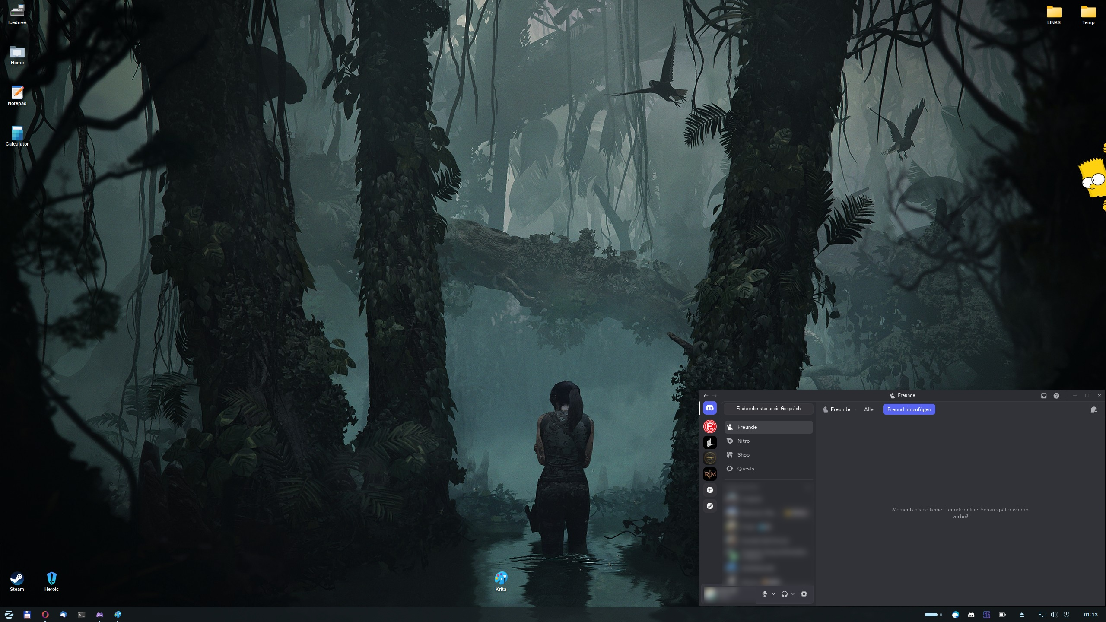1106x622 pixels.
Task: Open the blurred user profile panel
Action: click(730, 594)
